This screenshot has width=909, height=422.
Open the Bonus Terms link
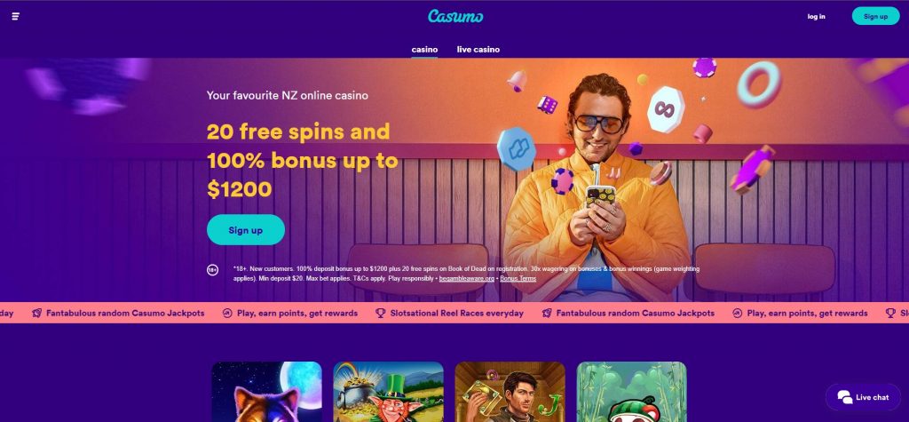tap(518, 279)
